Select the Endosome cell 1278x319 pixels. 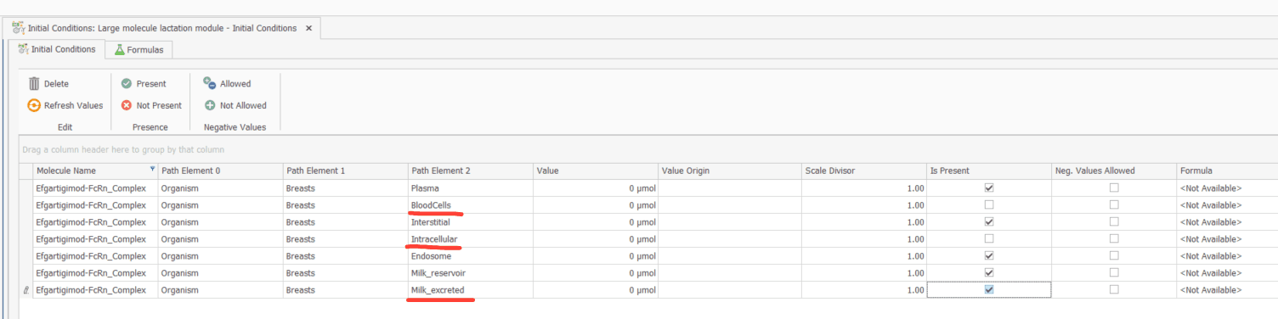(x=470, y=255)
